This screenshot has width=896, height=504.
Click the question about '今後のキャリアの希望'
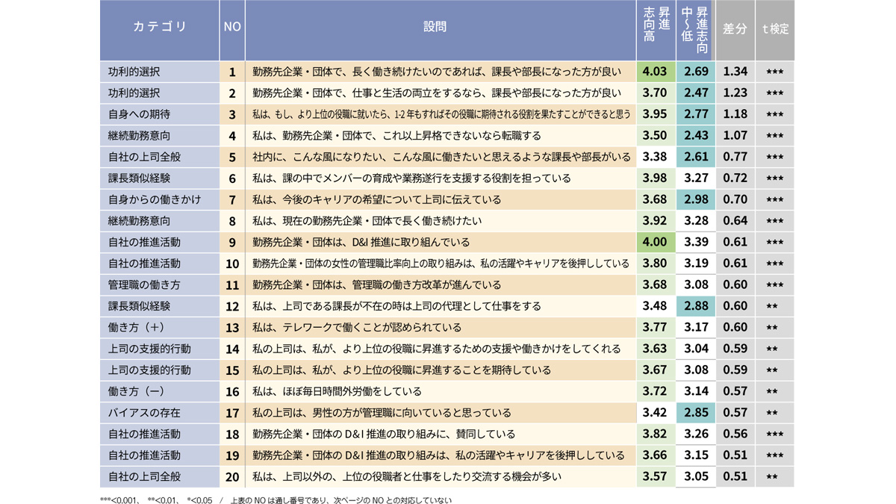tap(441, 199)
